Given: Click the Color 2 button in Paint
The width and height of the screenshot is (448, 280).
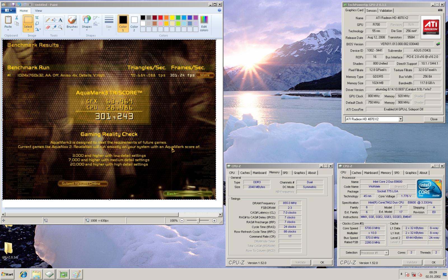Looking at the screenshot, I should (134, 24).
